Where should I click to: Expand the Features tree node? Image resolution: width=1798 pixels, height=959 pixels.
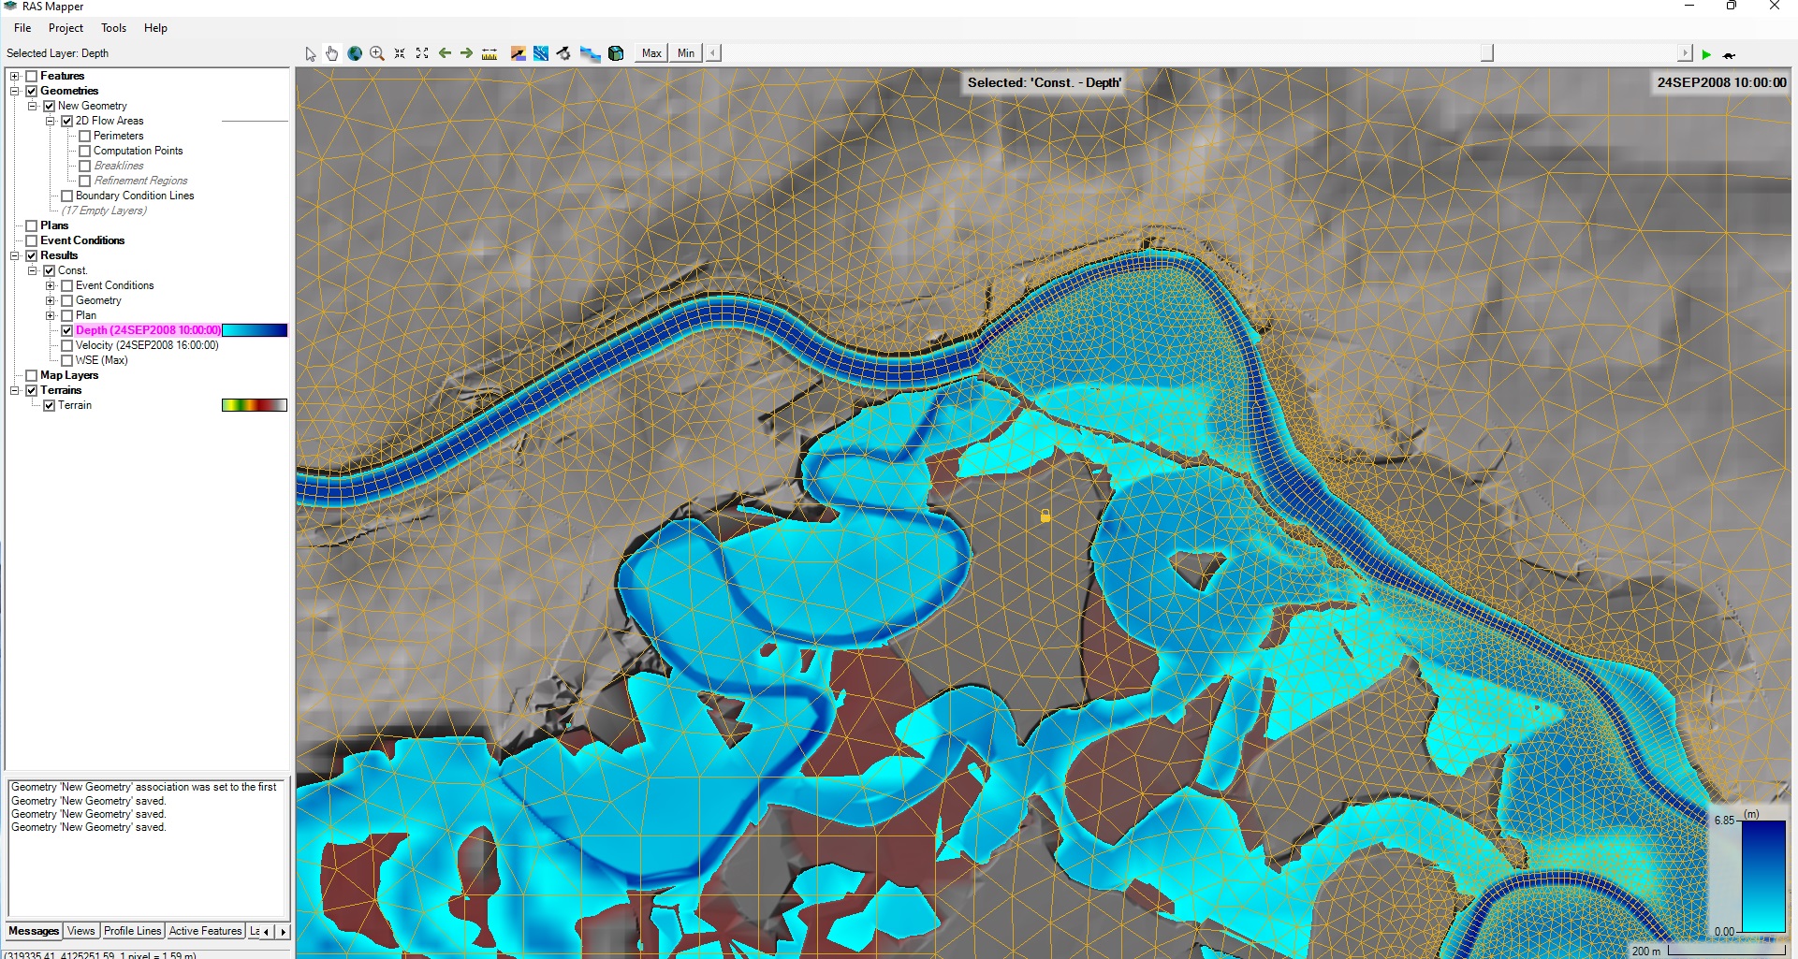pyautogui.click(x=15, y=76)
